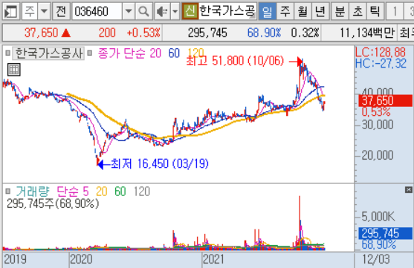414x268 pixels.
Task: Click the 최고 51,800 (10/06) high marker
Action: coord(235,61)
